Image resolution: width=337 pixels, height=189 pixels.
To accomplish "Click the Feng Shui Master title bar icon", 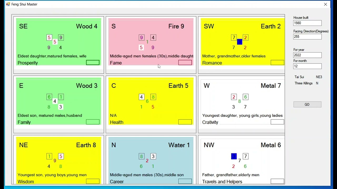I will (x=8, y=4).
